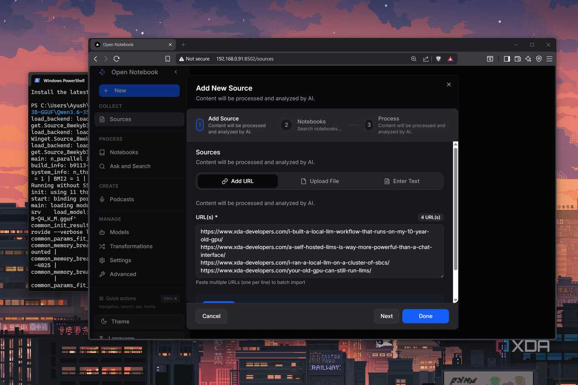578x385 pixels.
Task: Click the browser forward arrow
Action: point(106,59)
